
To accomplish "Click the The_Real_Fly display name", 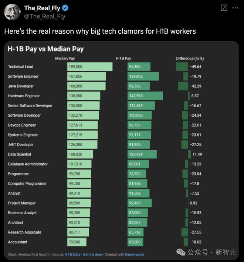I will (x=42, y=8).
